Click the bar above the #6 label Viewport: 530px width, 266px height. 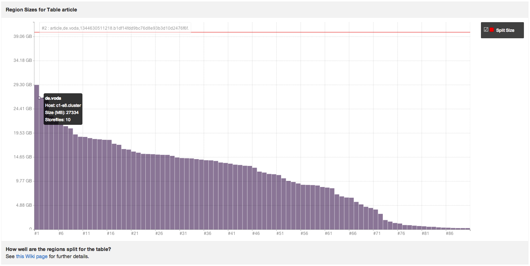61,179
